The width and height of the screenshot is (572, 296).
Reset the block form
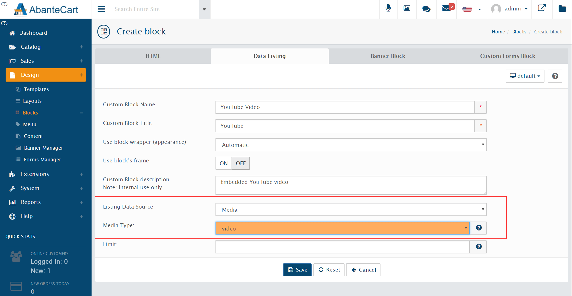pos(329,270)
